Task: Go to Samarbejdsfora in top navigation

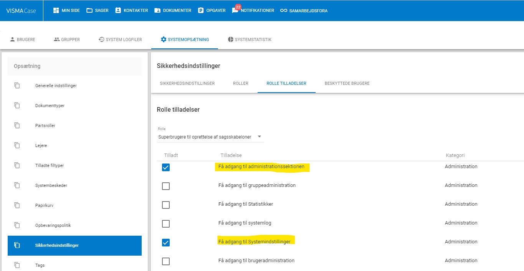Action: 304,10
